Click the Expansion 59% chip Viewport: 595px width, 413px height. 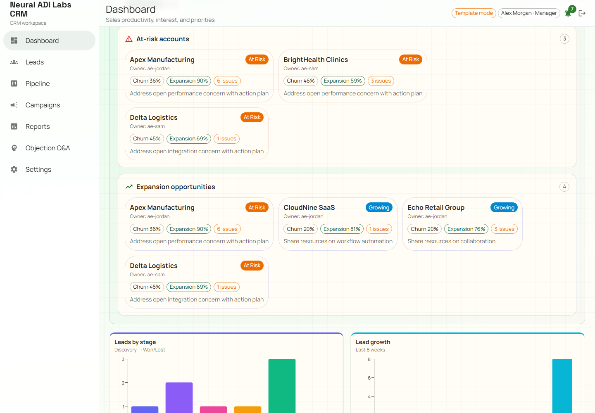pos(343,81)
